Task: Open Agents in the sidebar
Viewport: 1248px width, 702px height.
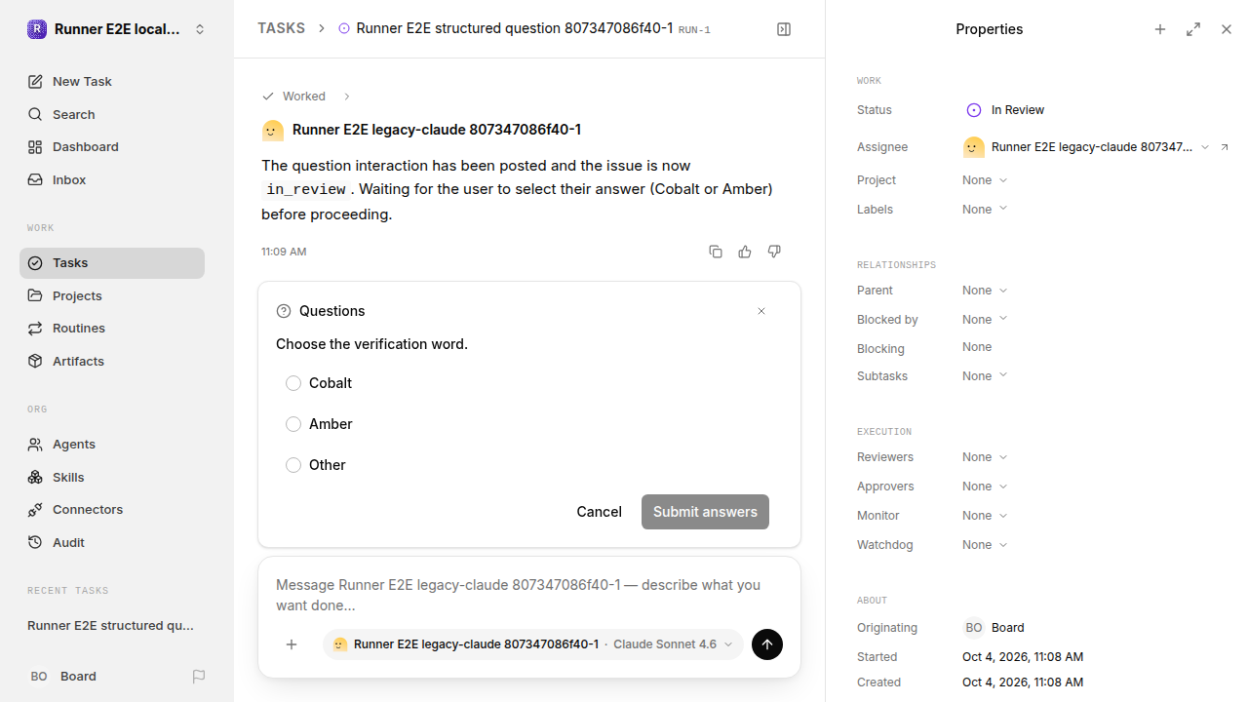Action: [x=112, y=445]
